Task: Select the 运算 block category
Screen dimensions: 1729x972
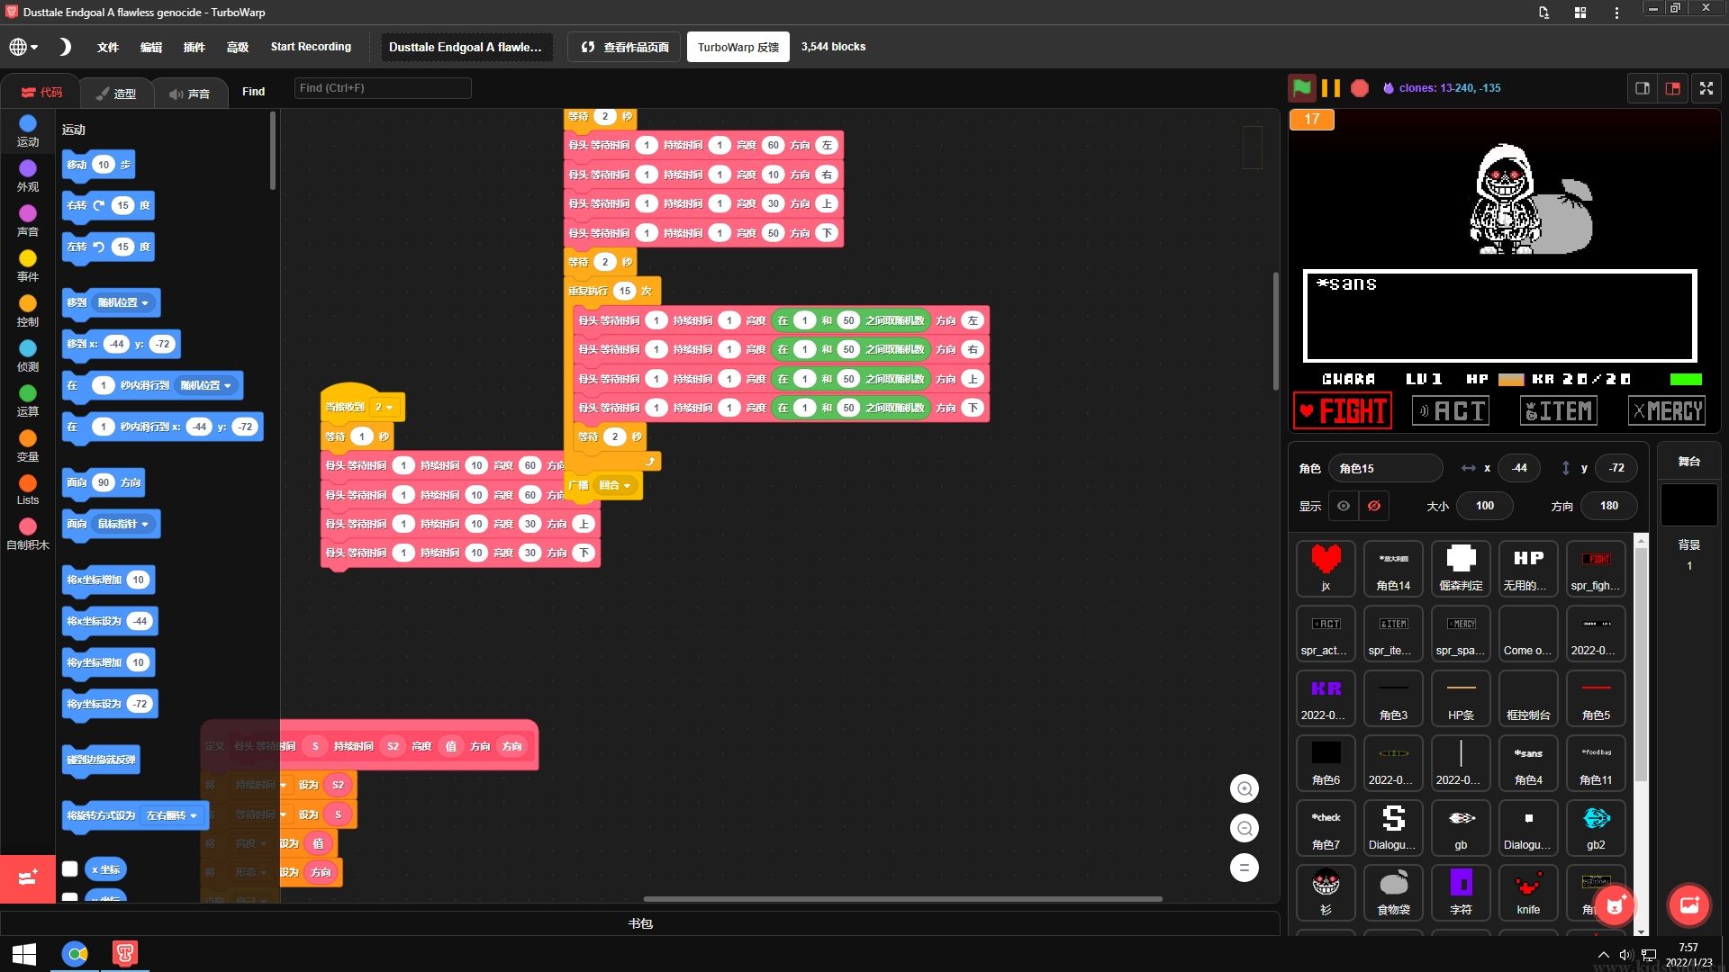Action: (28, 400)
